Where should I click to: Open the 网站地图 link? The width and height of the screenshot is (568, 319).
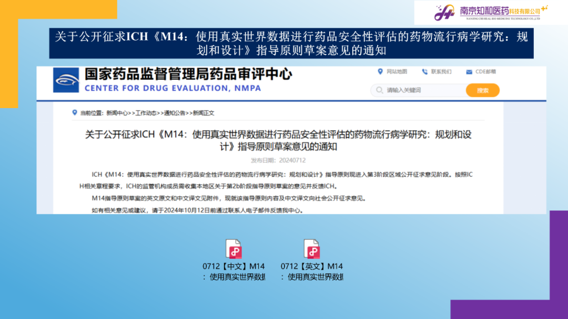[x=397, y=72]
